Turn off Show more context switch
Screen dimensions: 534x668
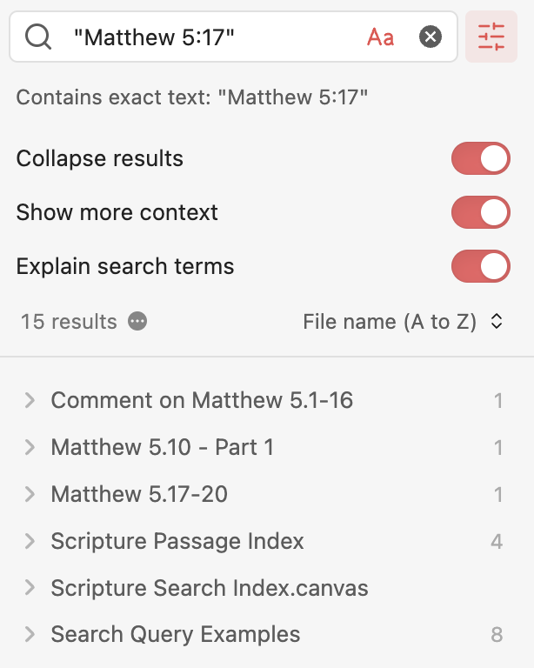coord(480,212)
